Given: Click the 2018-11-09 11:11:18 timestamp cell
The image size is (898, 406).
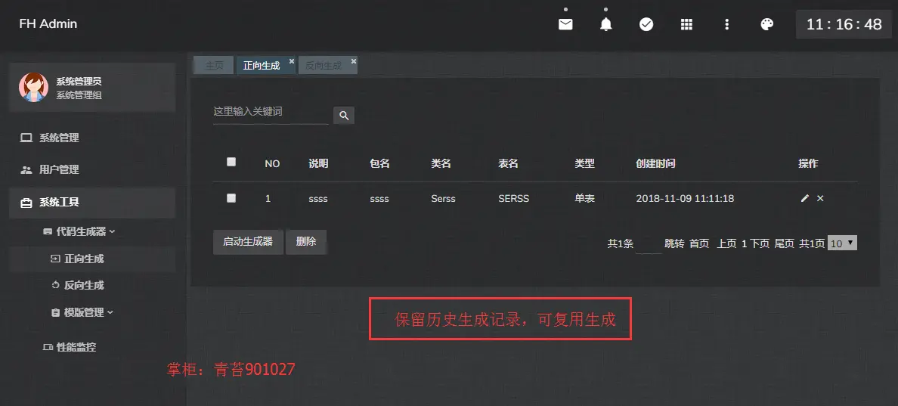Looking at the screenshot, I should (685, 199).
